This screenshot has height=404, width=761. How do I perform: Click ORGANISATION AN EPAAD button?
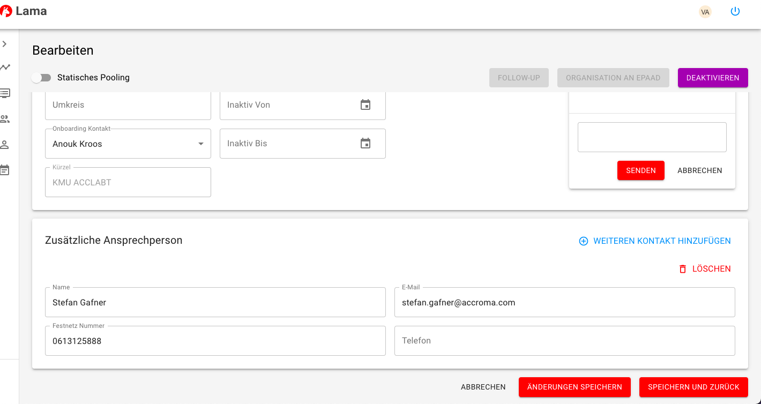point(613,78)
